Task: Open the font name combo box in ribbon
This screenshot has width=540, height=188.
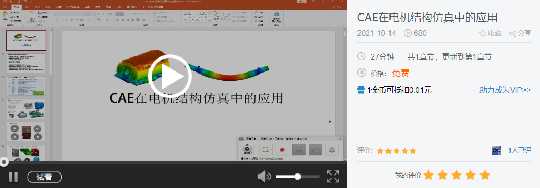Action: (x=69, y=14)
